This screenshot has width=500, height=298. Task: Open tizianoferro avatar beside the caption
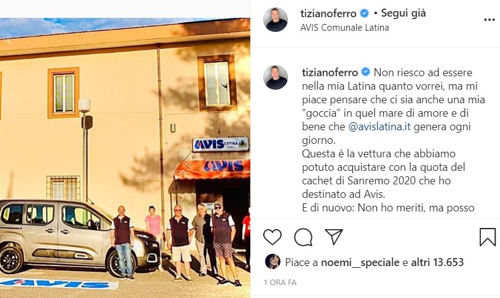pyautogui.click(x=275, y=77)
